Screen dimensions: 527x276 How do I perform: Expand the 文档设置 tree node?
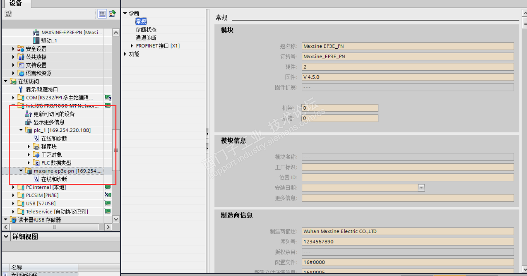[x=13, y=65]
